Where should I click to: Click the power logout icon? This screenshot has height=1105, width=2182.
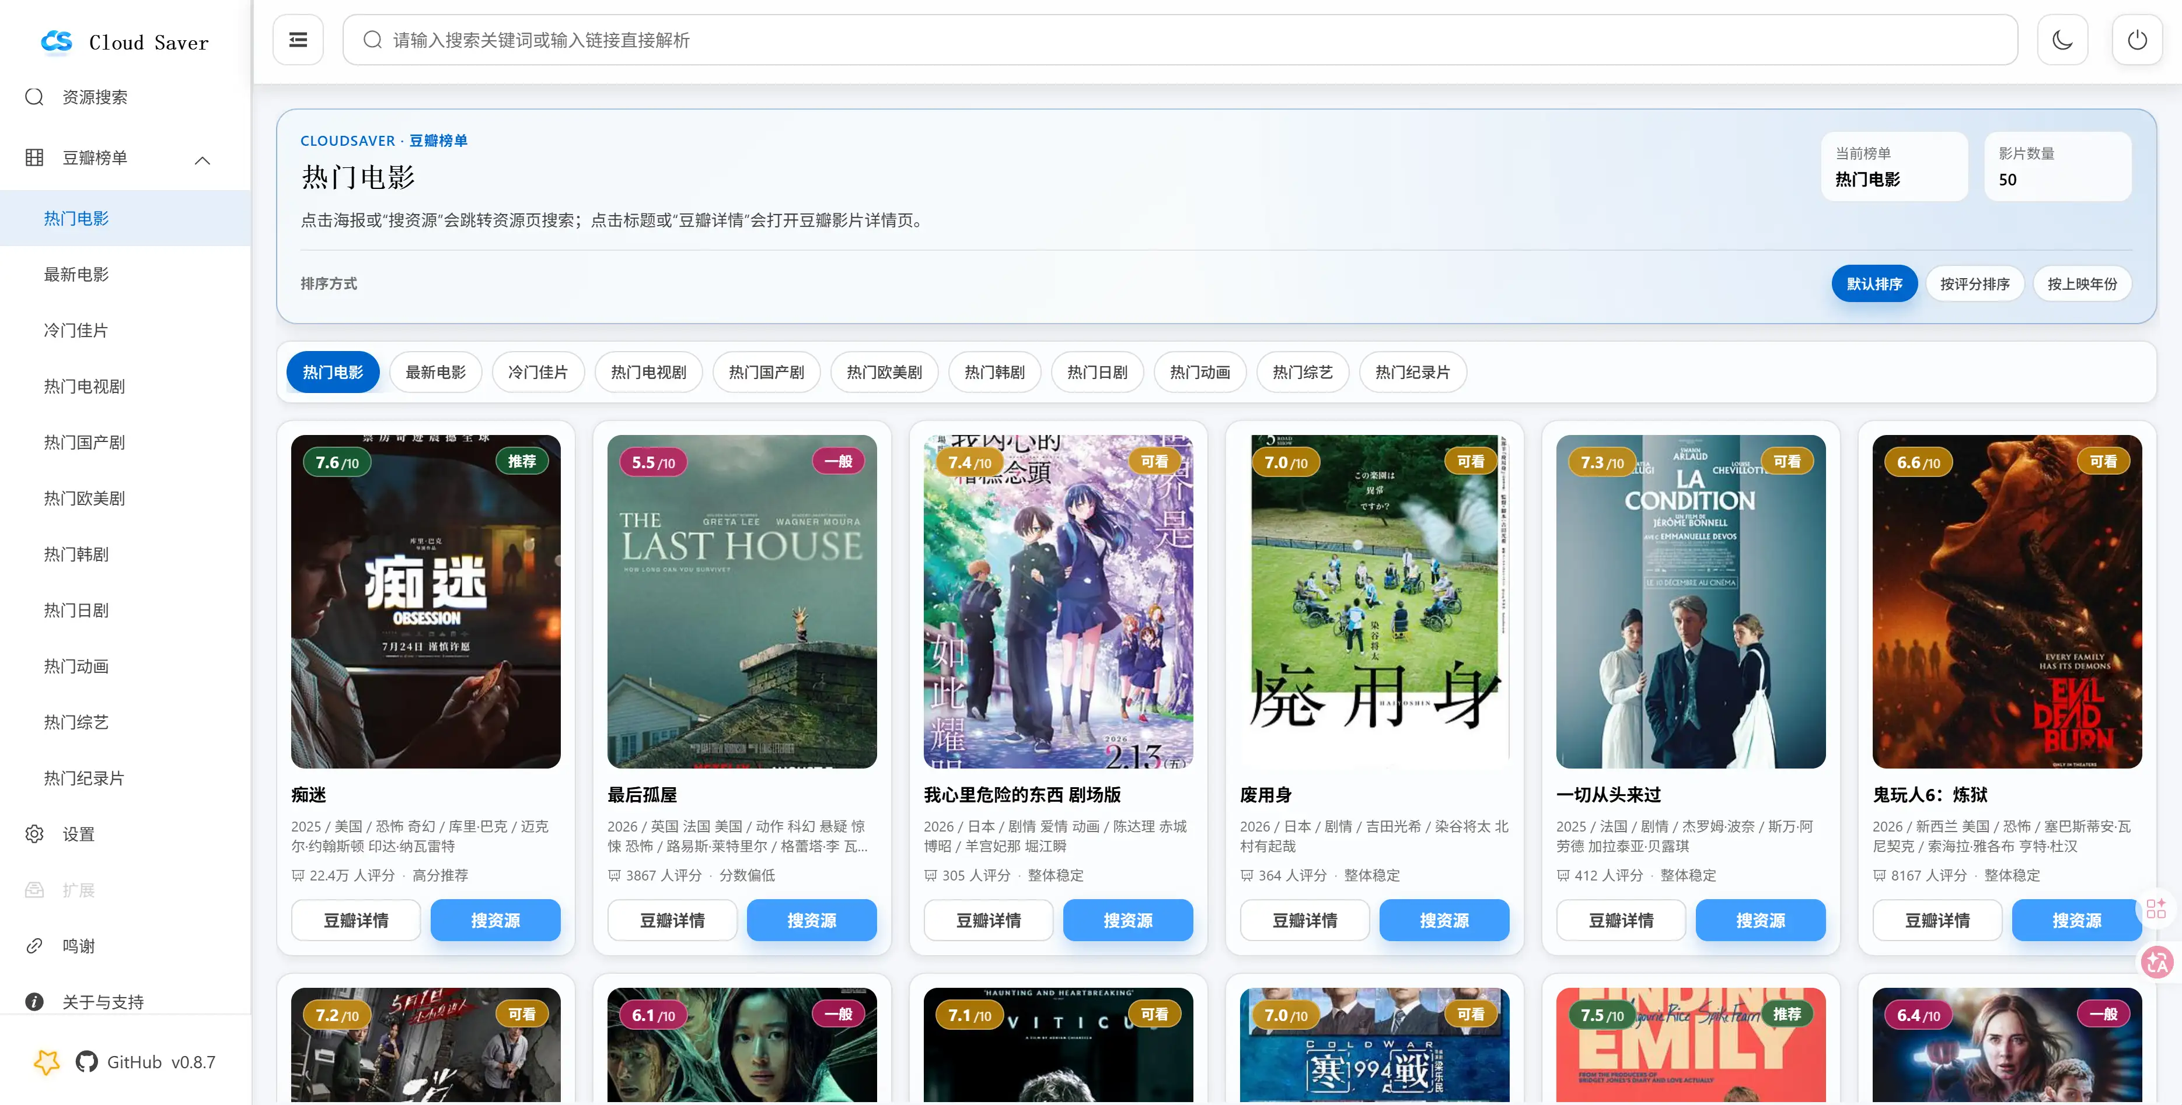click(2137, 40)
